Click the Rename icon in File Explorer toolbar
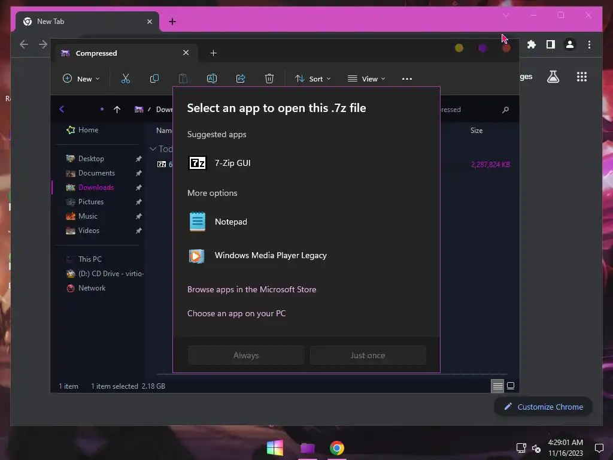Image resolution: width=613 pixels, height=460 pixels. coord(212,78)
